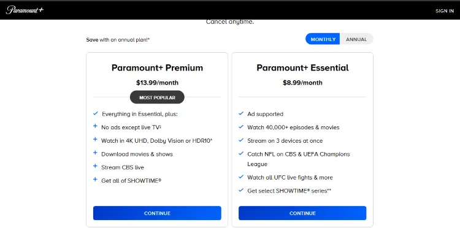Click checkmark icon beside Ad supported
Viewport: 460px width, 228px height.
click(241, 113)
